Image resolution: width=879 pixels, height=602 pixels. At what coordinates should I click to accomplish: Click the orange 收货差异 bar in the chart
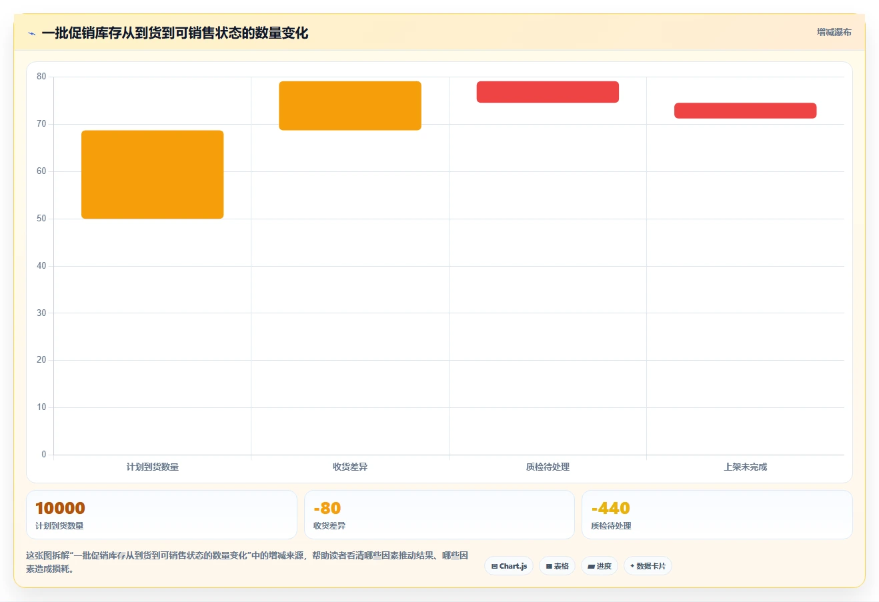click(x=350, y=106)
